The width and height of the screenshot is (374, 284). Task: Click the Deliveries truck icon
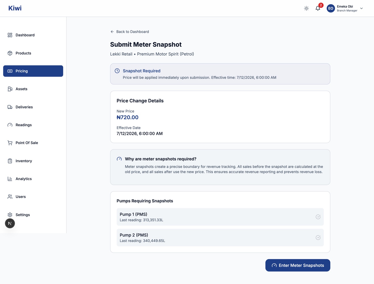(x=10, y=107)
